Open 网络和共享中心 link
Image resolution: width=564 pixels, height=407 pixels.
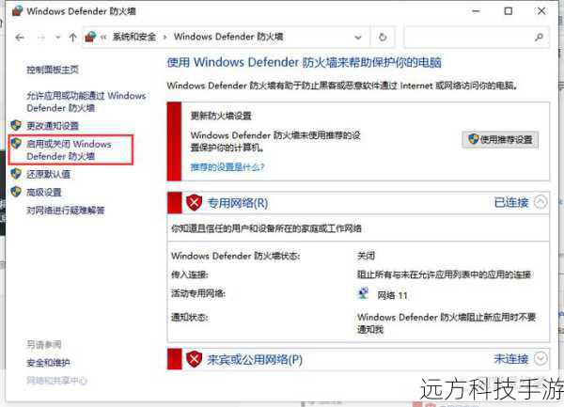tap(56, 381)
